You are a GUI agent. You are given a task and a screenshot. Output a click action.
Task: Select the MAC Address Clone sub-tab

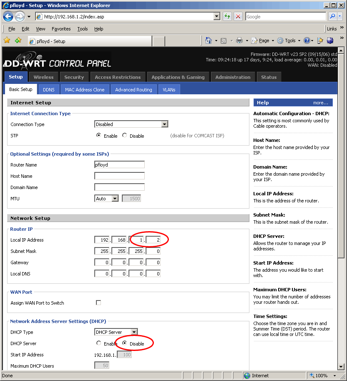point(85,89)
